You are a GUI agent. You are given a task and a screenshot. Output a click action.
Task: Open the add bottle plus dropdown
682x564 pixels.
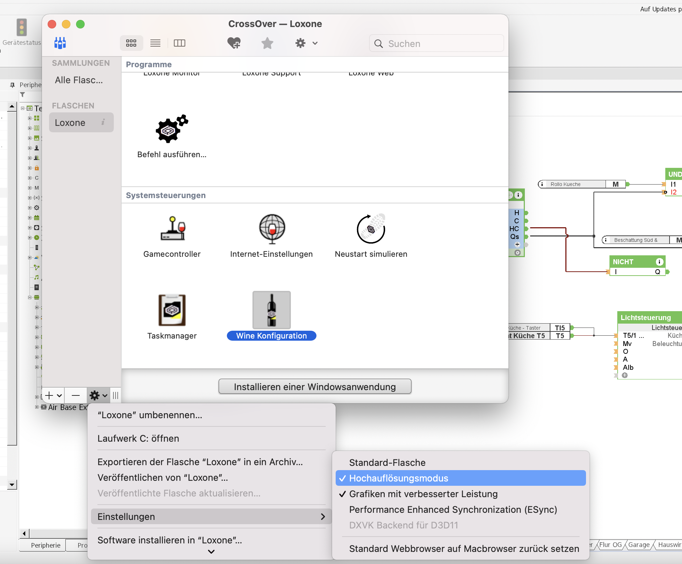pos(53,395)
